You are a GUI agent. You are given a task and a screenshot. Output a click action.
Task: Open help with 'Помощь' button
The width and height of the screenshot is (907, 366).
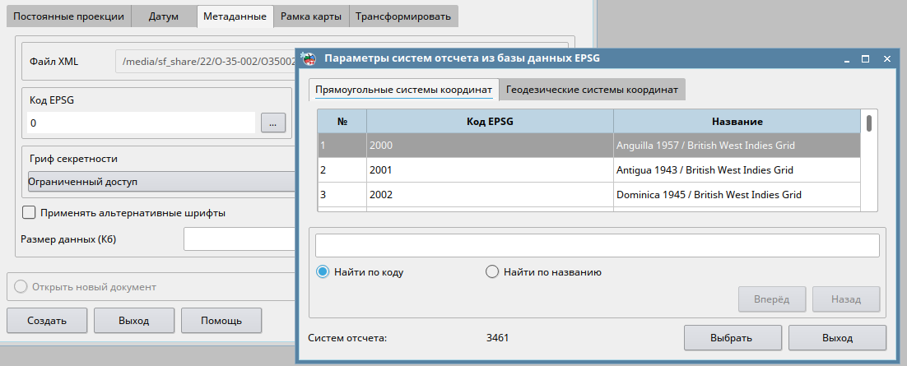pyautogui.click(x=221, y=320)
